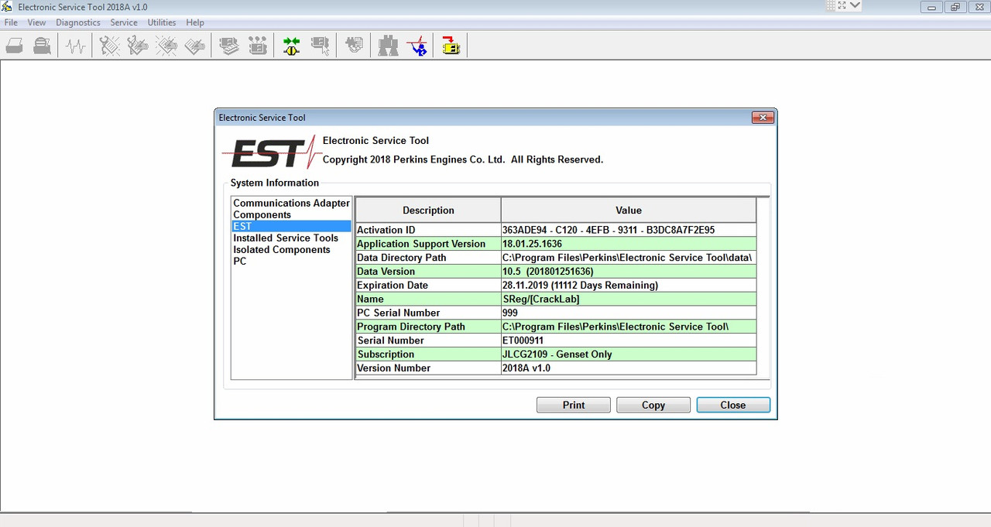Click the Description column header
Screen dimensions: 991x527
point(428,210)
